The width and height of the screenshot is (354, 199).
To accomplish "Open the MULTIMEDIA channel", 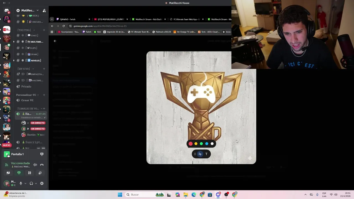I will pos(30,42).
